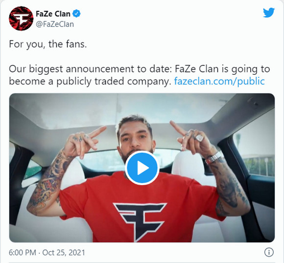Click the white headrest in video

pyautogui.click(x=189, y=164)
